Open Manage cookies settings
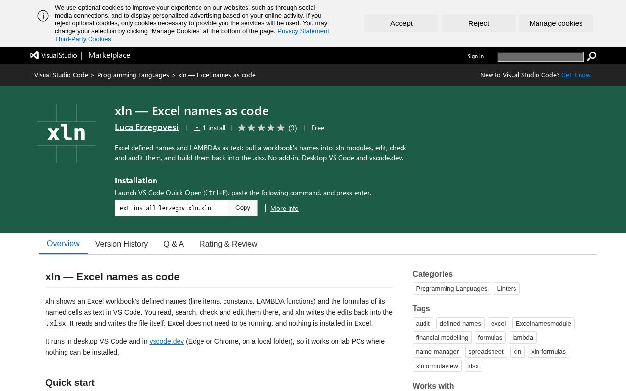Screen dimensions: 626x391 (x=556, y=23)
